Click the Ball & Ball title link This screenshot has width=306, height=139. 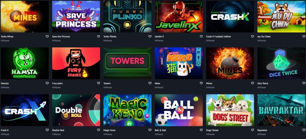[x=160, y=130]
